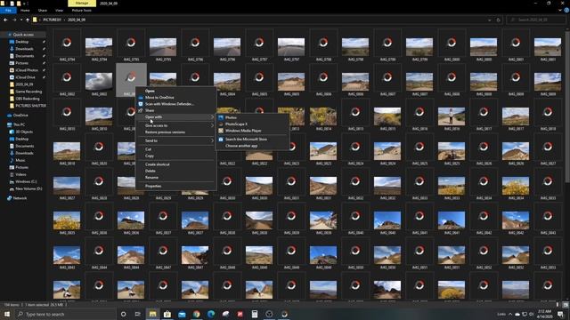The width and height of the screenshot is (570, 320).
Task: Collapse the This PC tree node
Action: point(4,124)
